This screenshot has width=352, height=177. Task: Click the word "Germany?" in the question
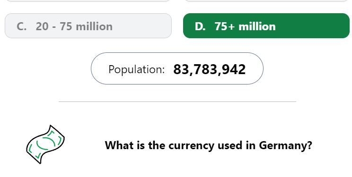(286, 146)
